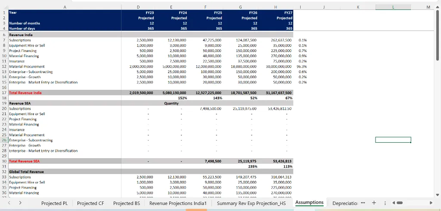Select Summary Rev Exp Projection_HS tab
The image size is (441, 211).
[252, 203]
